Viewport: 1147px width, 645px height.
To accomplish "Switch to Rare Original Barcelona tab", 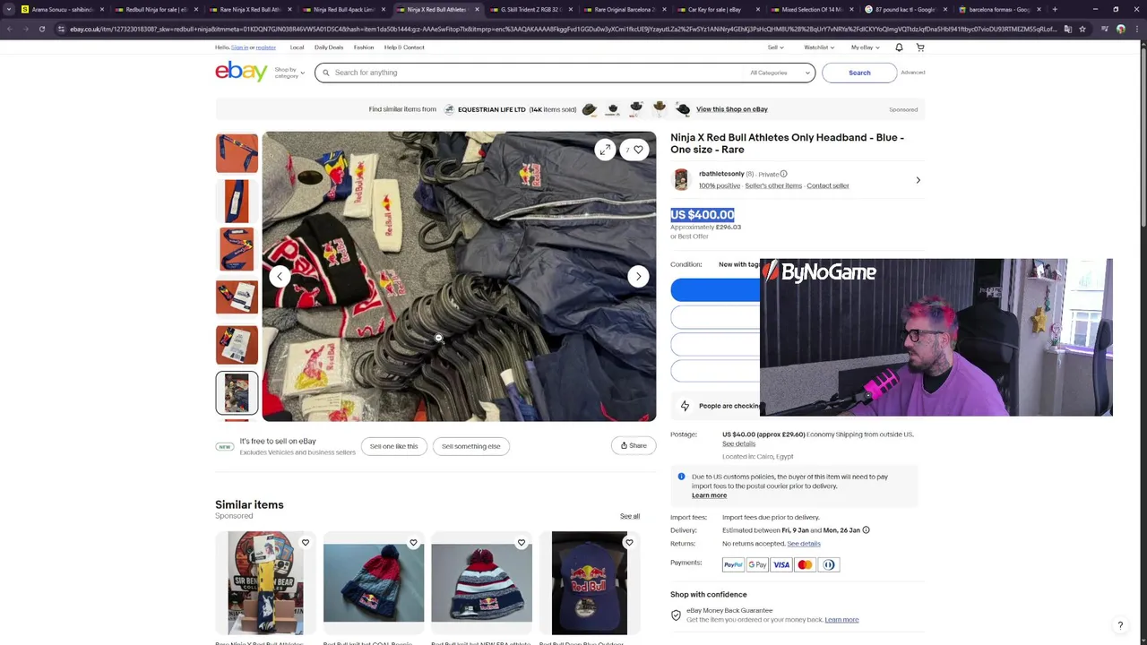I will coord(625,9).
